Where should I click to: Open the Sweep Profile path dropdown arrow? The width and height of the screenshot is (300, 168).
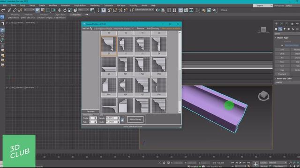[133, 28]
